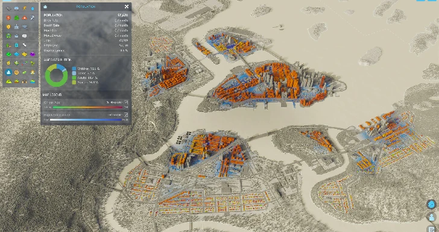439x232 pixels.
Task: Open the green sprout plant info view
Action: tap(33, 63)
